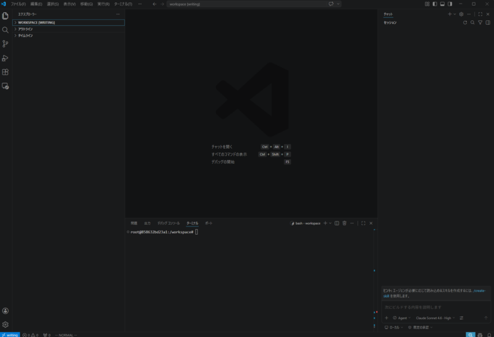The image size is (494, 337).
Task: Open new chat dropdown arrow
Action: [x=454, y=14]
